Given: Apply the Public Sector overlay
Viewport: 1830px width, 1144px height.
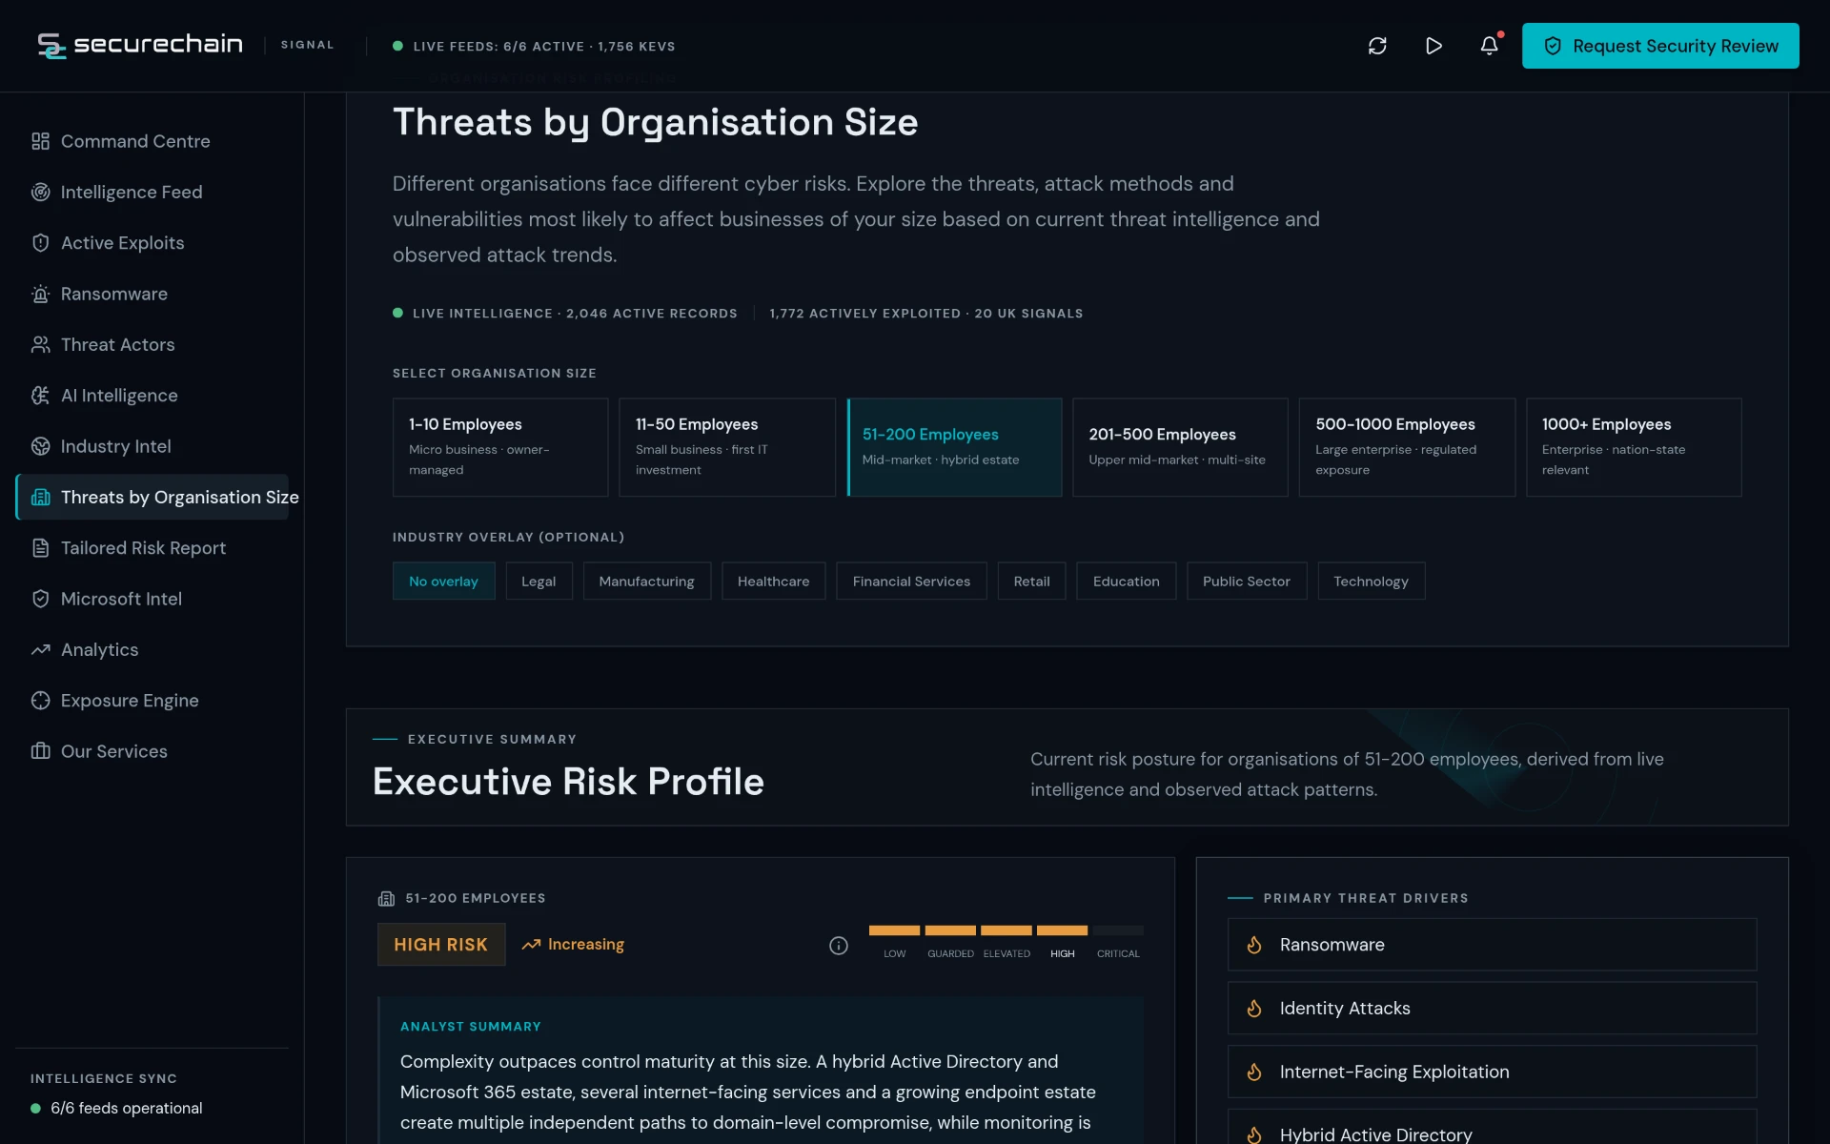Looking at the screenshot, I should 1246,581.
